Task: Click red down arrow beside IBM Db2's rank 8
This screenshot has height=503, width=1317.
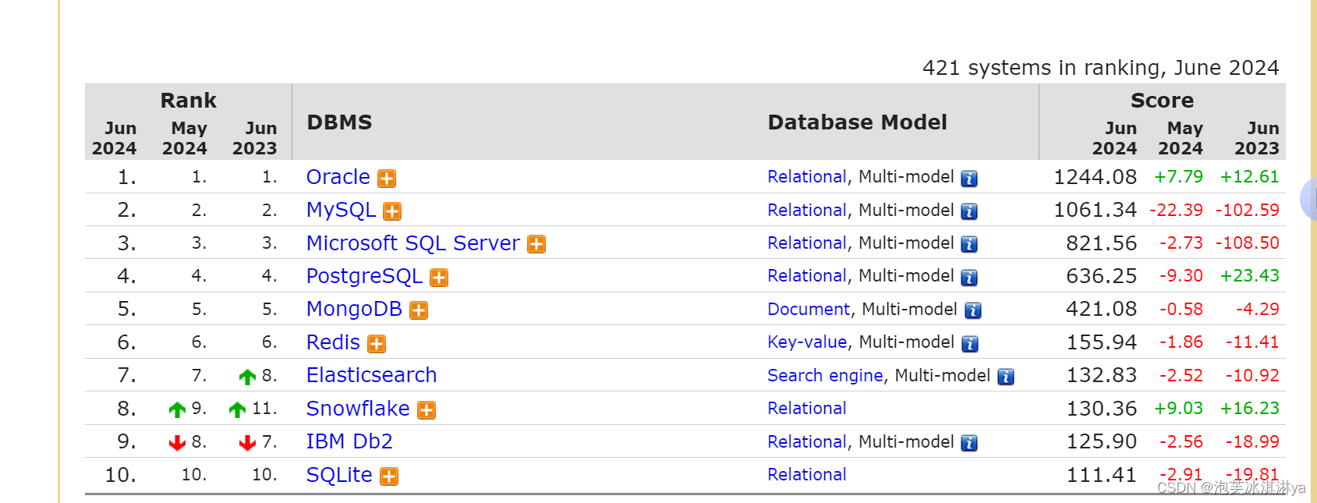Action: 177,443
